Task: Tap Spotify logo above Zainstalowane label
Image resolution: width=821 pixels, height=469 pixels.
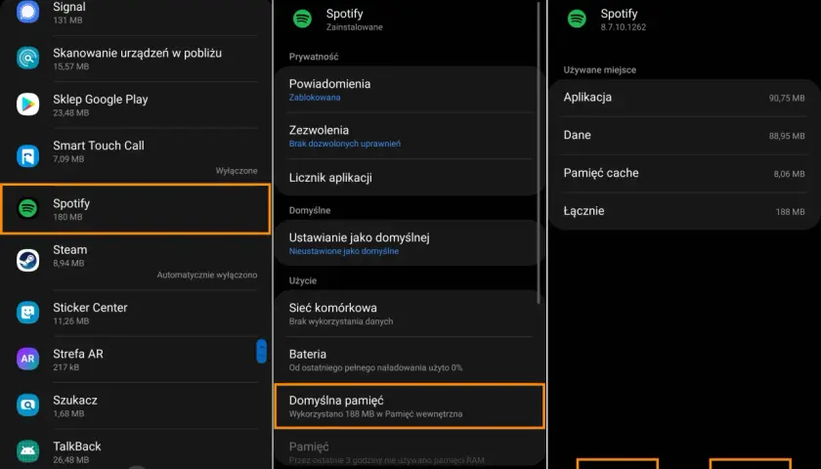Action: pyautogui.click(x=302, y=19)
